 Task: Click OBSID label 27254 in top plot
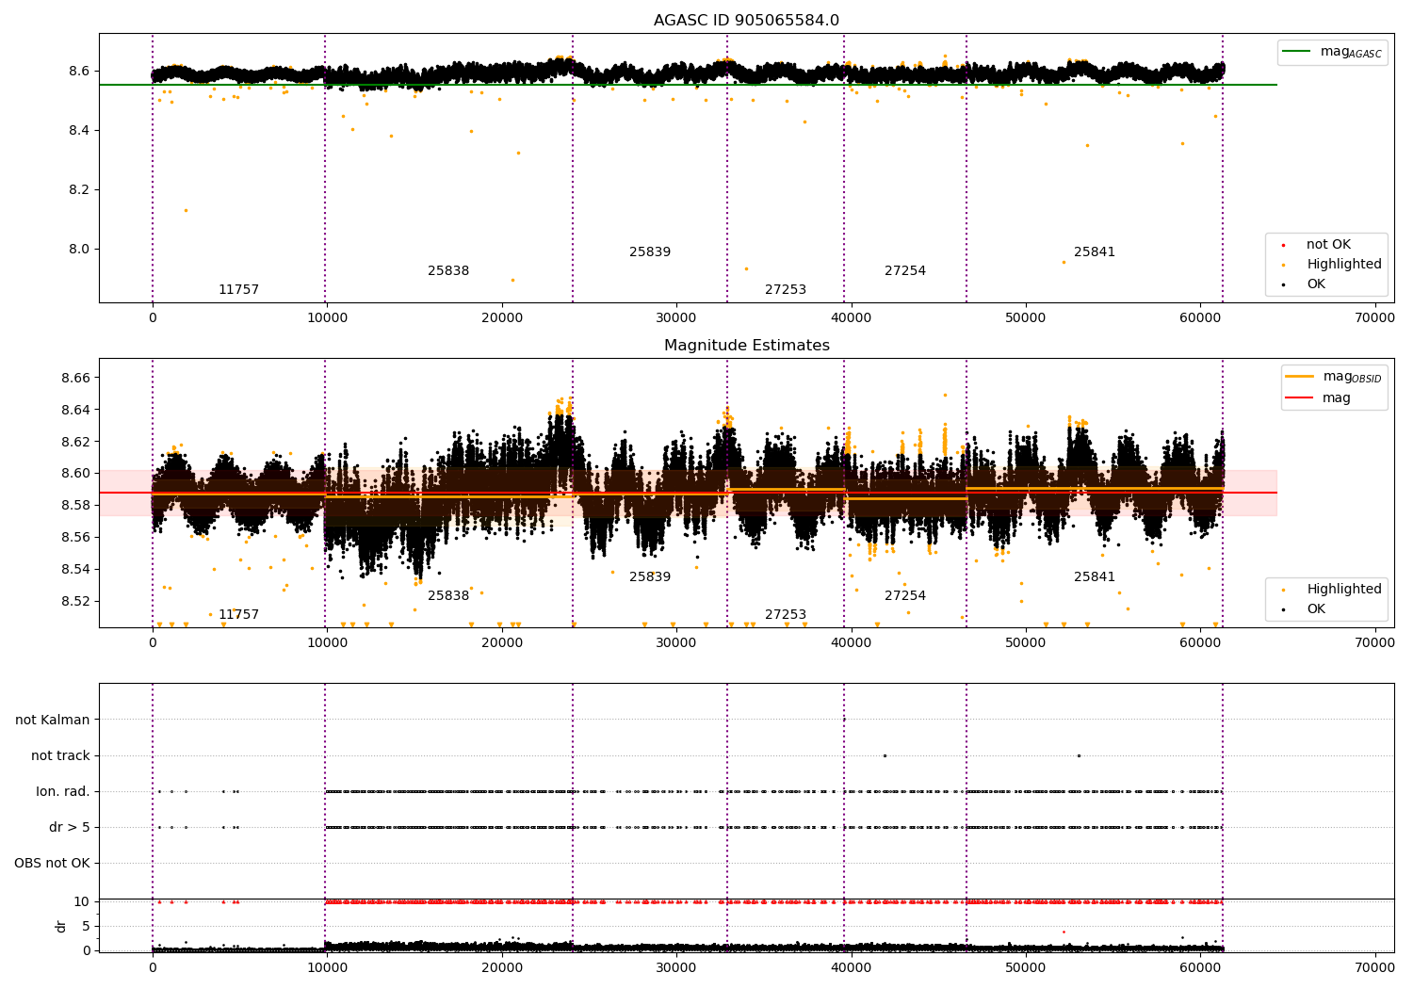905,271
